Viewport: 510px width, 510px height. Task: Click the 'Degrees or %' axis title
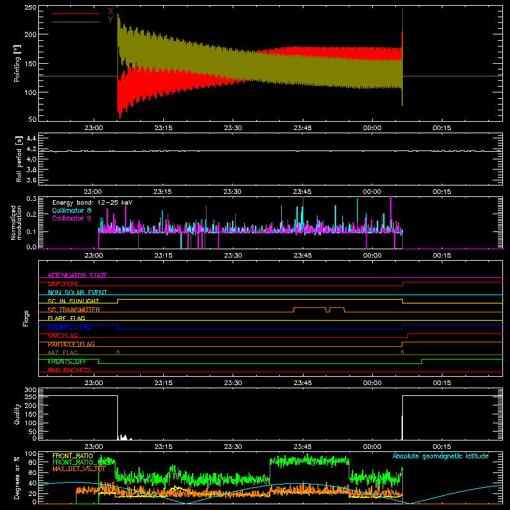click(x=17, y=477)
